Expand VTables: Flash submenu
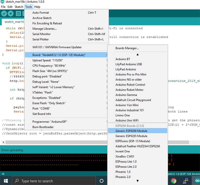The width and height of the screenshot is (200, 185). (66, 93)
